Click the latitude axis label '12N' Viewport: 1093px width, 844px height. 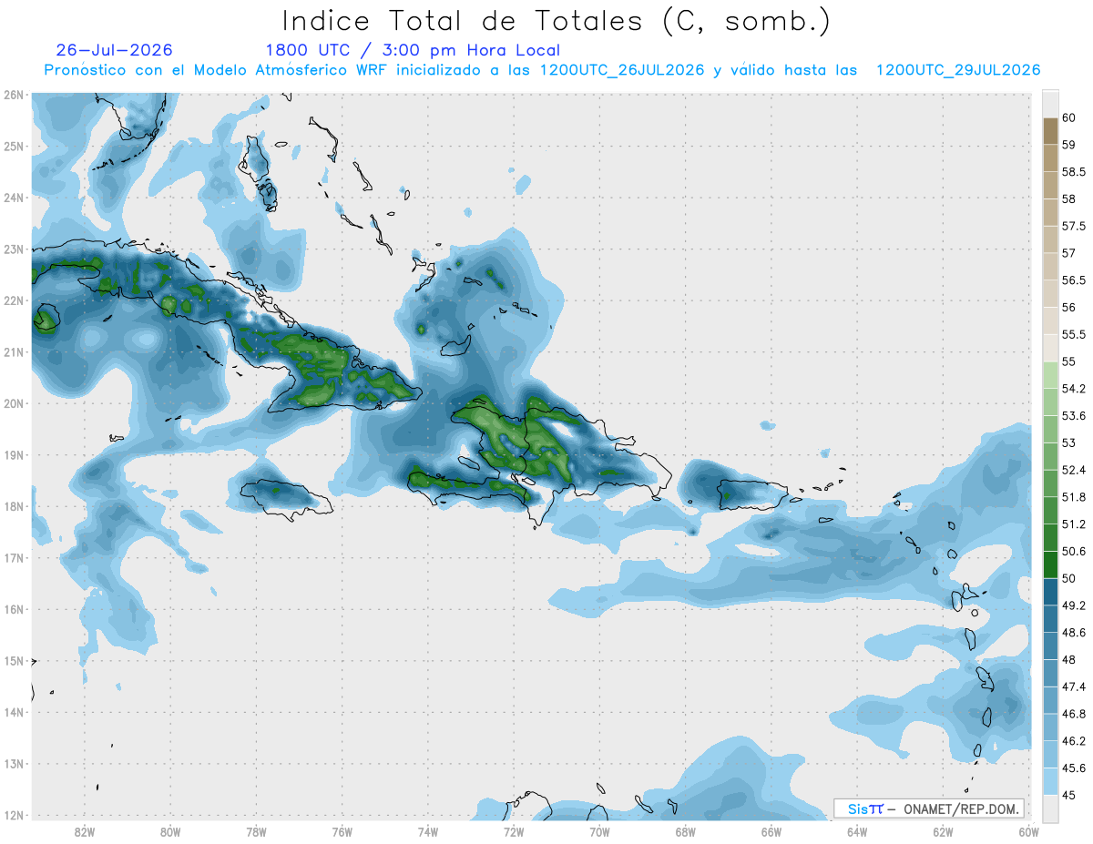13,815
